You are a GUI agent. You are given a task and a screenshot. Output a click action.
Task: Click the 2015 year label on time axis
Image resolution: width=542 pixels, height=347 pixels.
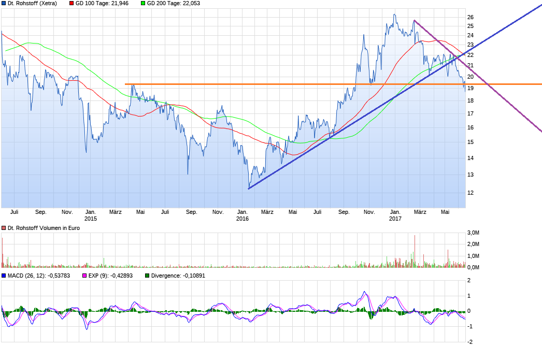click(x=91, y=219)
